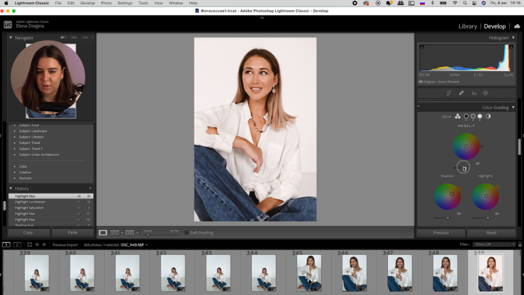Image resolution: width=524 pixels, height=295 pixels.
Task: Toggle Shadows grading eye visibility
Action: pyautogui.click(x=458, y=214)
